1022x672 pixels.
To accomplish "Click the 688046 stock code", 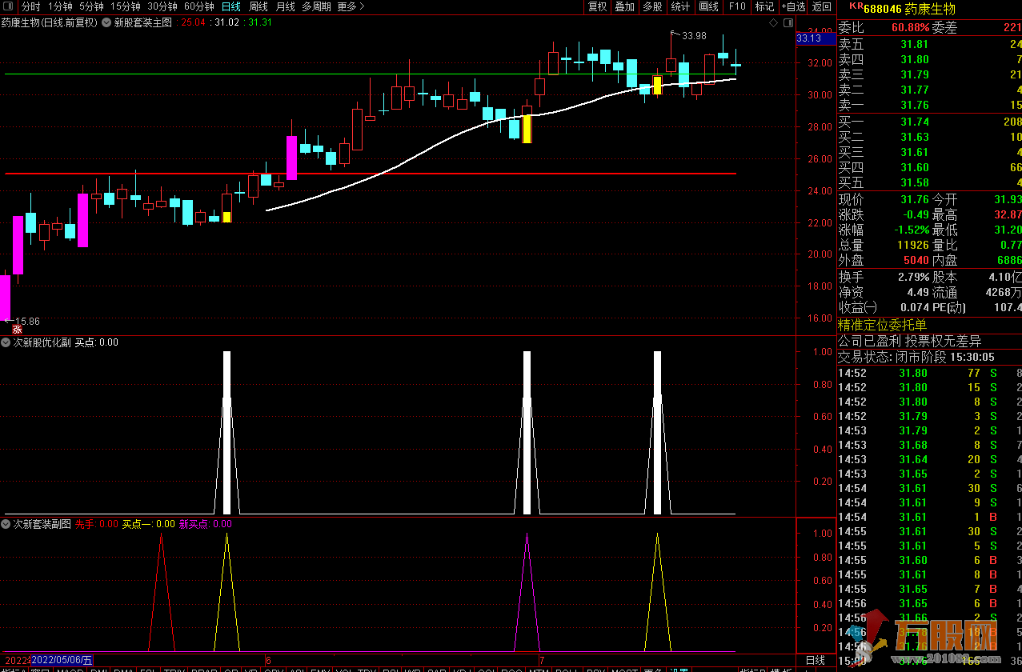I will tap(884, 9).
